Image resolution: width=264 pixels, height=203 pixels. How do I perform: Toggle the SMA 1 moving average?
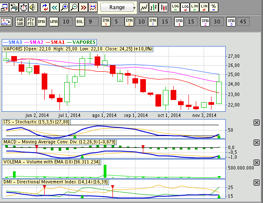(x=179, y=21)
